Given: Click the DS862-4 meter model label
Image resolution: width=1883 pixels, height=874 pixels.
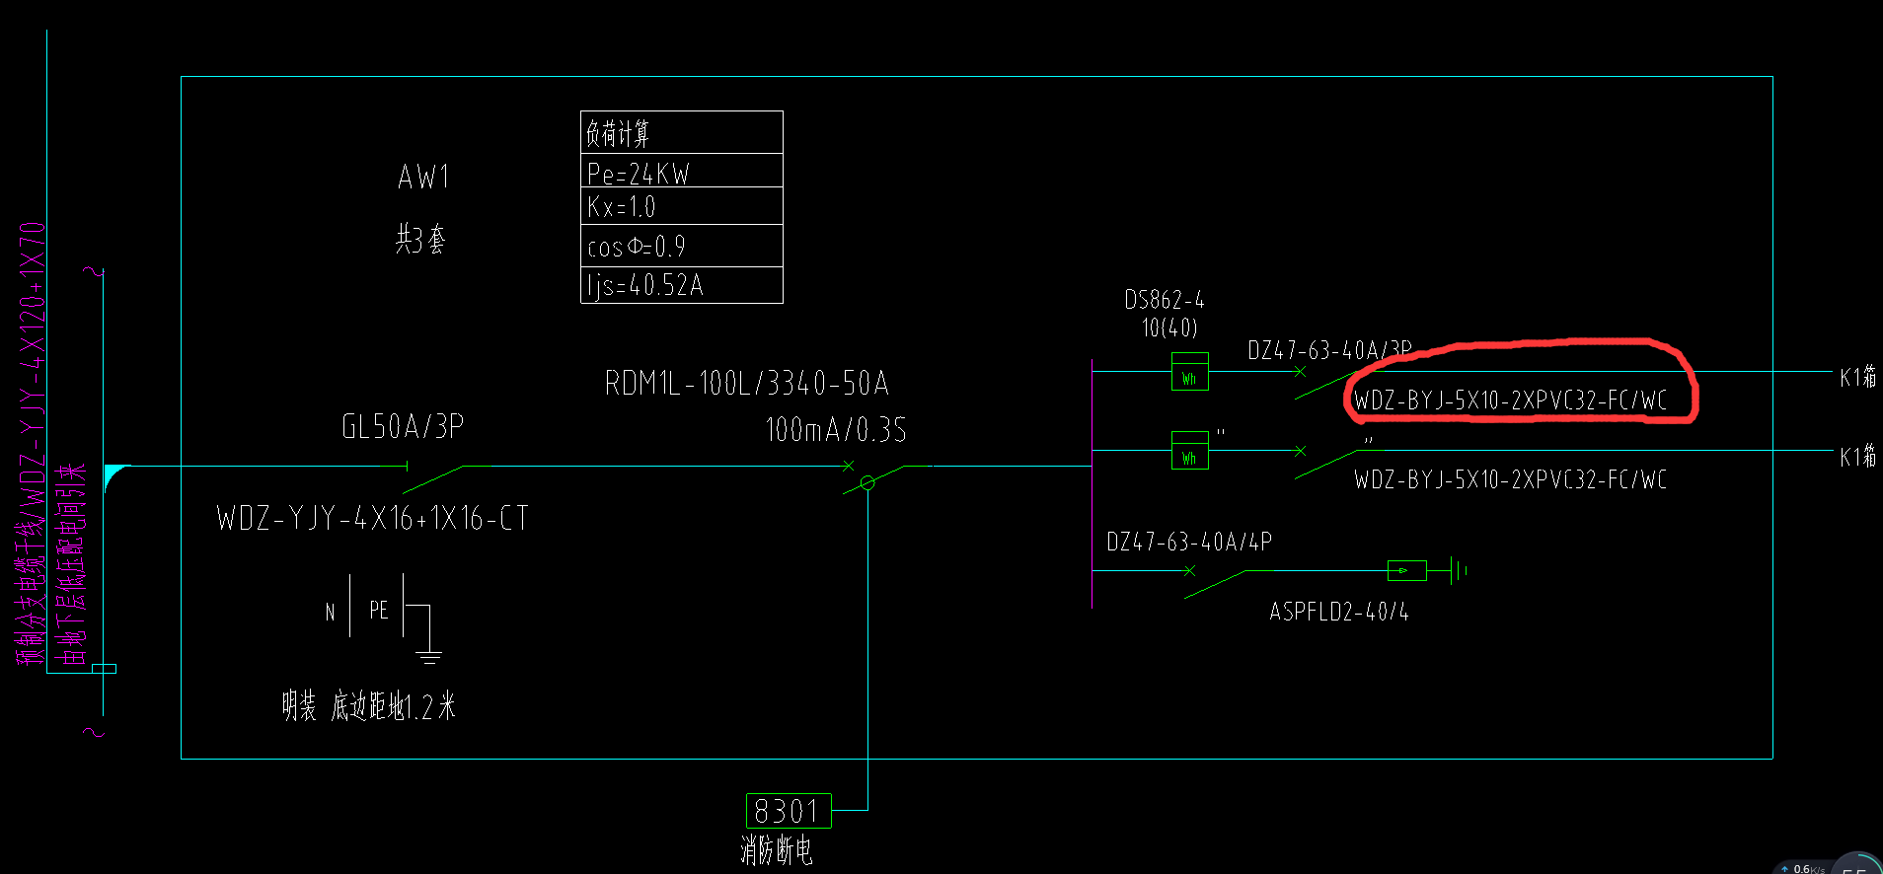Looking at the screenshot, I should pyautogui.click(x=1165, y=300).
